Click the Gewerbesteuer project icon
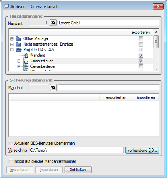 [25, 66]
